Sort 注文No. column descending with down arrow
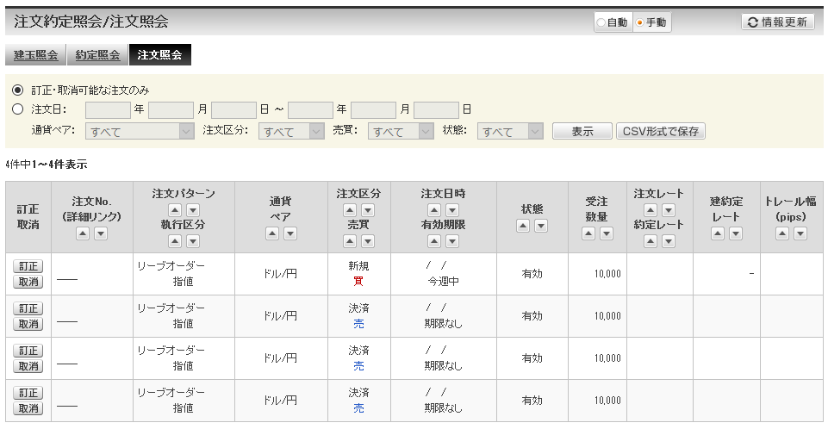The image size is (828, 429). click(101, 233)
